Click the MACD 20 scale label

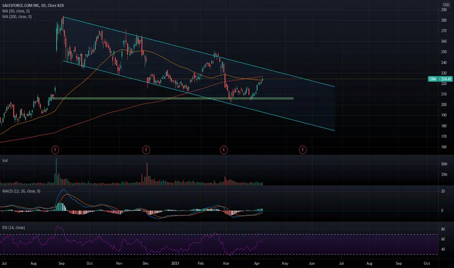pos(443,191)
